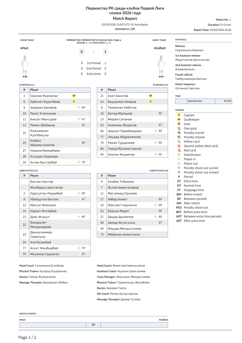Click the 1P period cell in Match Events
This screenshot has height=343, width=242.
[93, 325]
